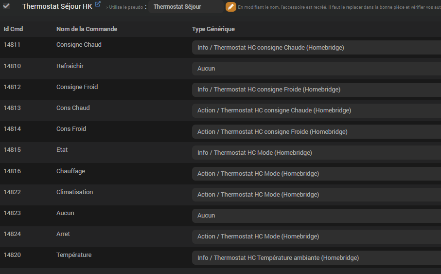Click the orange pencil rename icon
The height and width of the screenshot is (274, 441).
pyautogui.click(x=231, y=7)
